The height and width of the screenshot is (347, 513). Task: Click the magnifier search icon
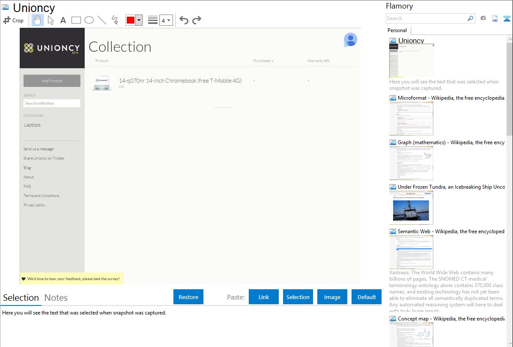[x=470, y=18]
